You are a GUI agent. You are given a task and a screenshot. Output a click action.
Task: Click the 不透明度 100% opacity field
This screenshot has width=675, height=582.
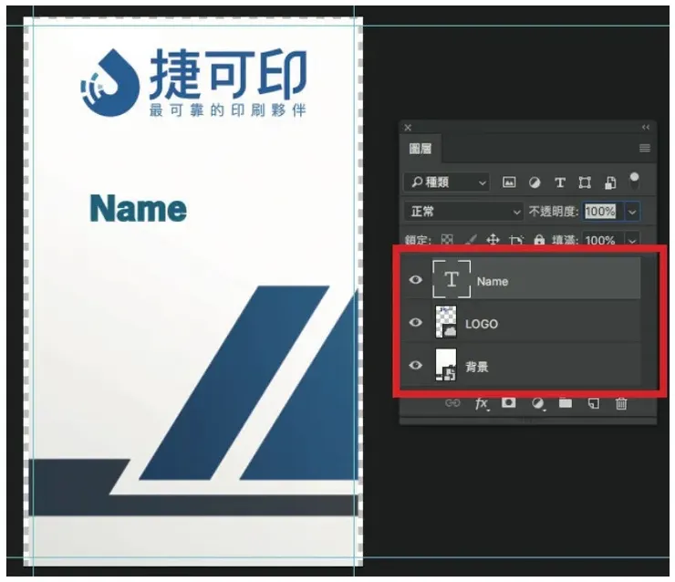point(602,212)
